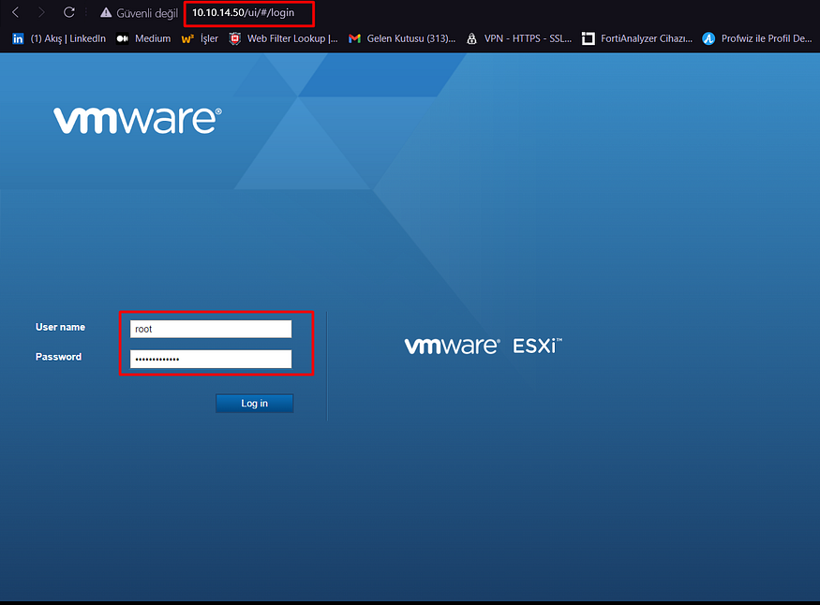The height and width of the screenshot is (605, 820).
Task: Click the not-secure warning triangle icon
Action: [x=106, y=12]
